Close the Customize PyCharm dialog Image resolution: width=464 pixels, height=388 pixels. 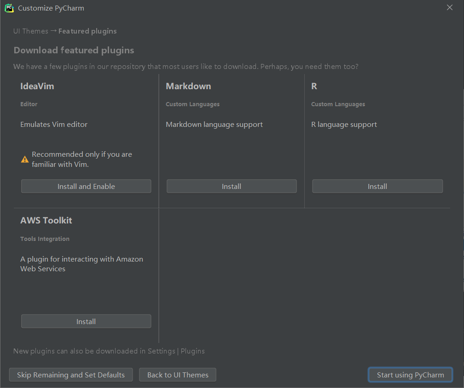pos(449,8)
